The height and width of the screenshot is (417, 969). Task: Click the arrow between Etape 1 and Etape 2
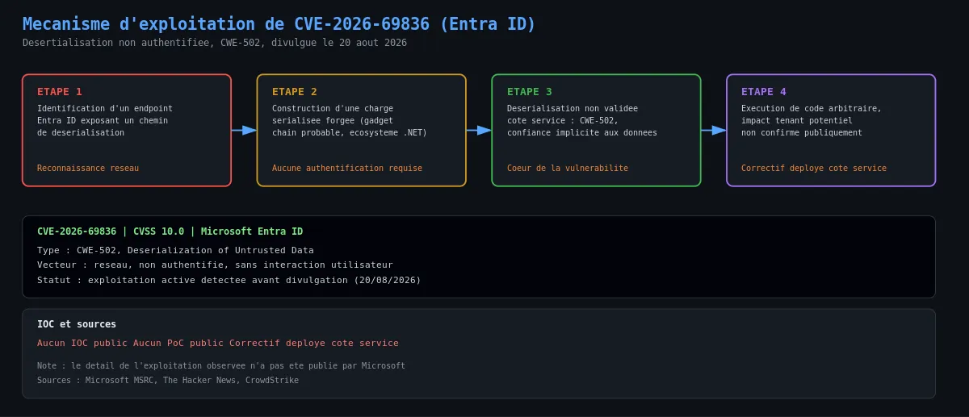pyautogui.click(x=244, y=130)
